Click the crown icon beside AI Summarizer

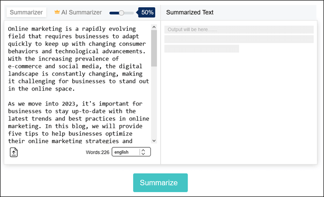pos(57,12)
